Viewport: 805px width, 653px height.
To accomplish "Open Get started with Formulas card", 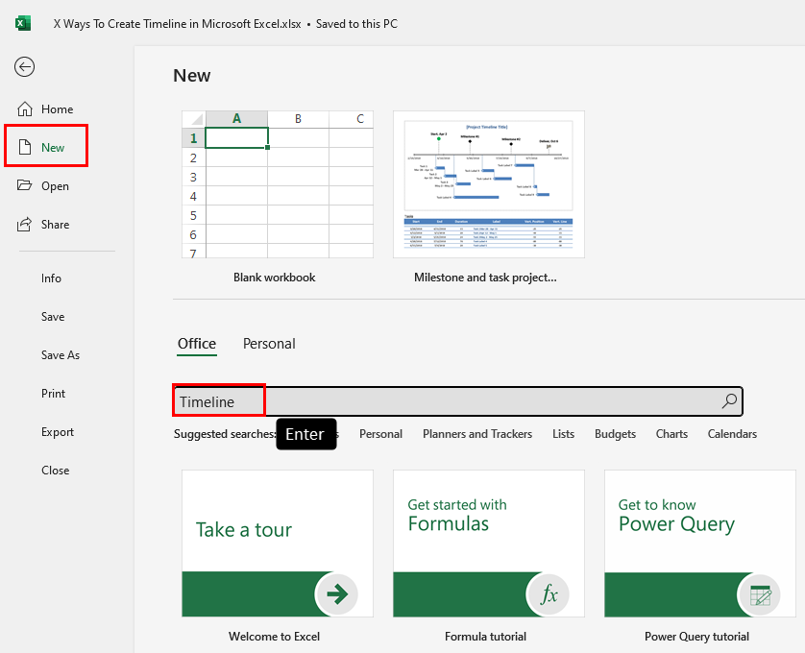I will point(489,544).
